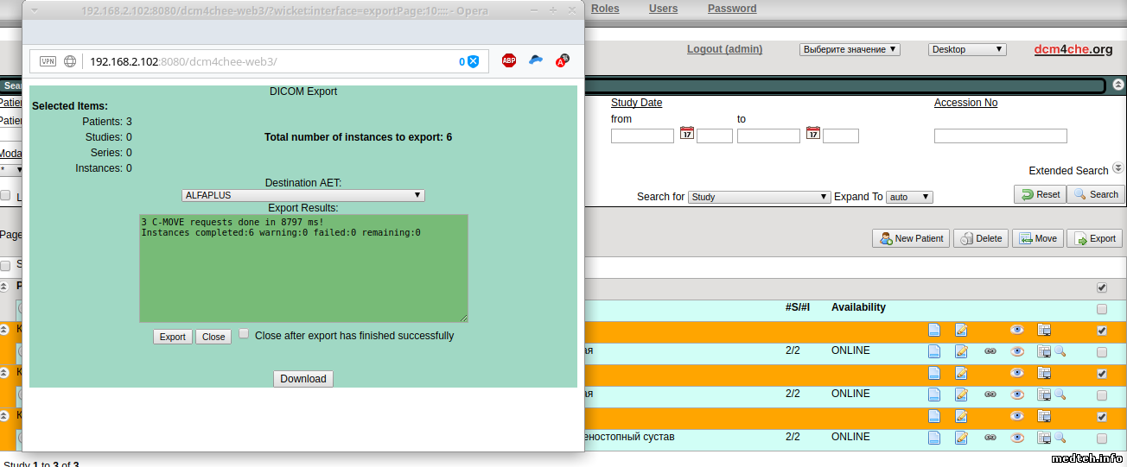Screen dimensions: 1127x467
Task: Toggle the VPN badge in address bar
Action: [48, 61]
